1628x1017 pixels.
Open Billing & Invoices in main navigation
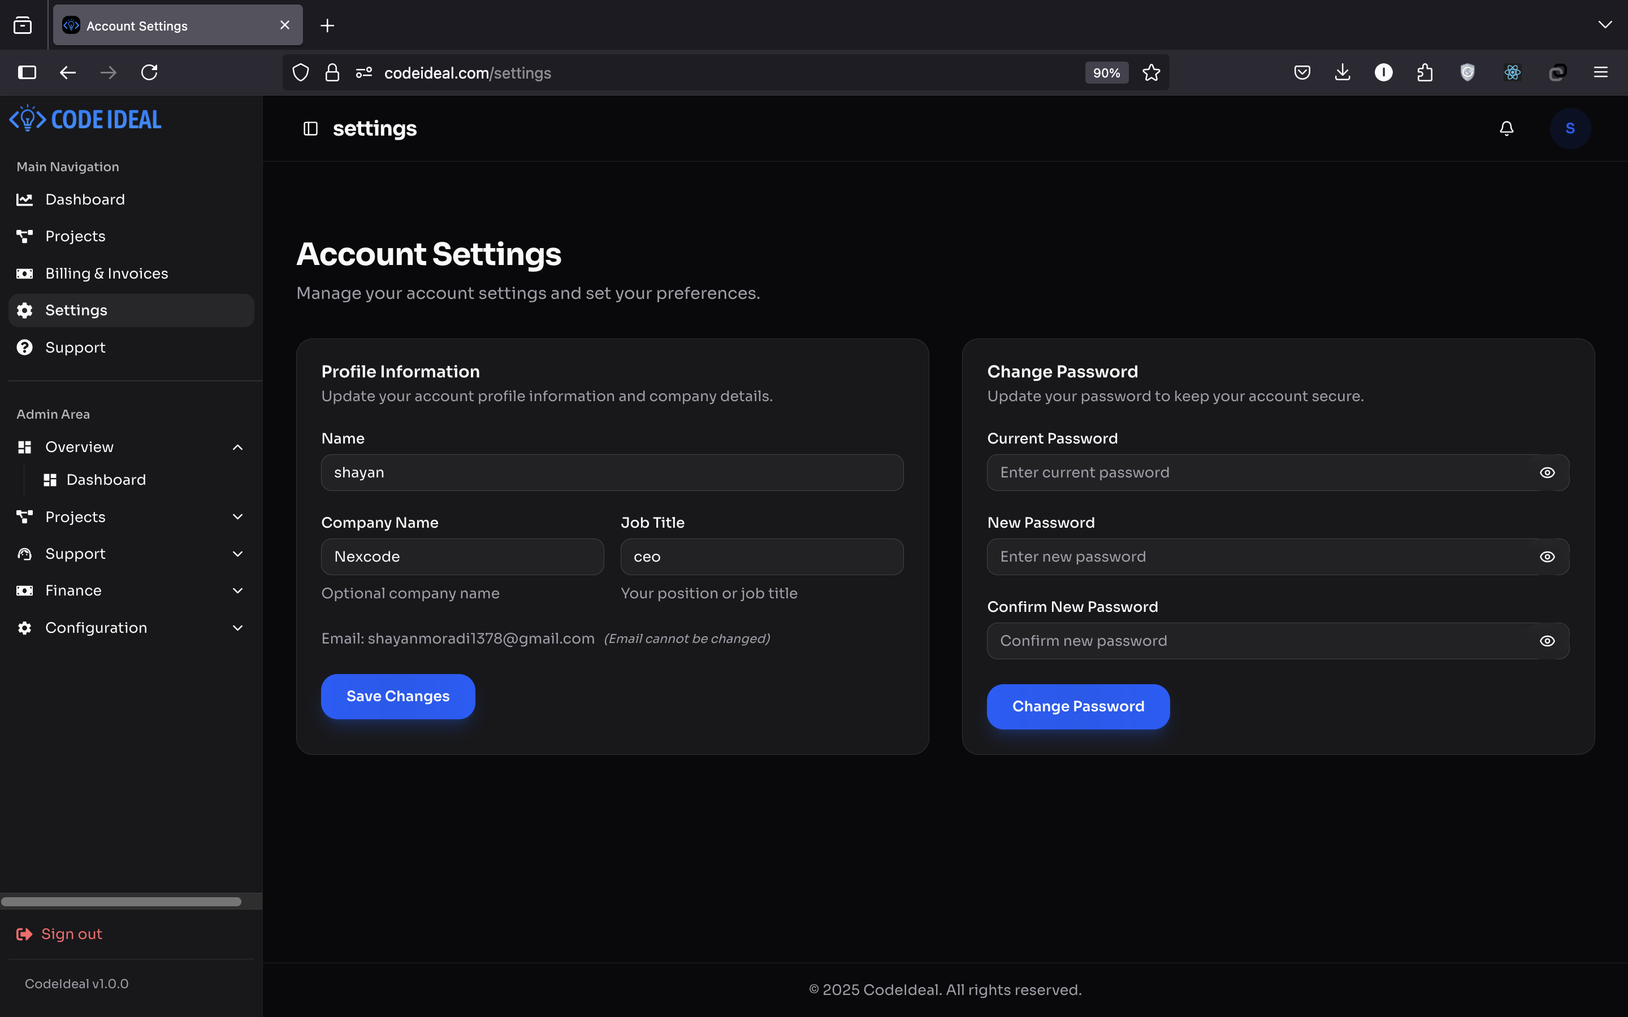point(106,274)
